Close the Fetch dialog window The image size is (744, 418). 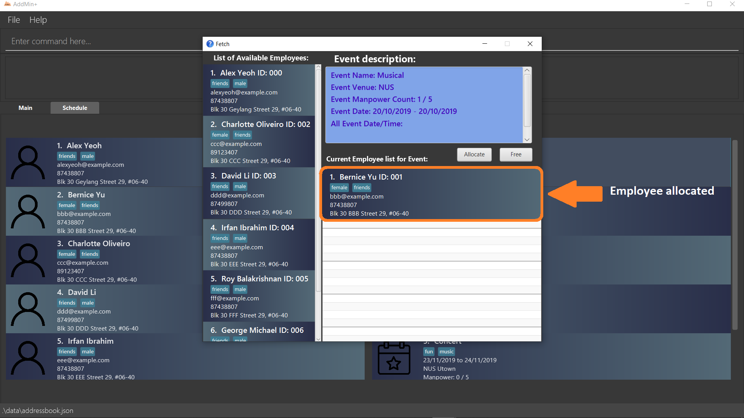pyautogui.click(x=530, y=44)
